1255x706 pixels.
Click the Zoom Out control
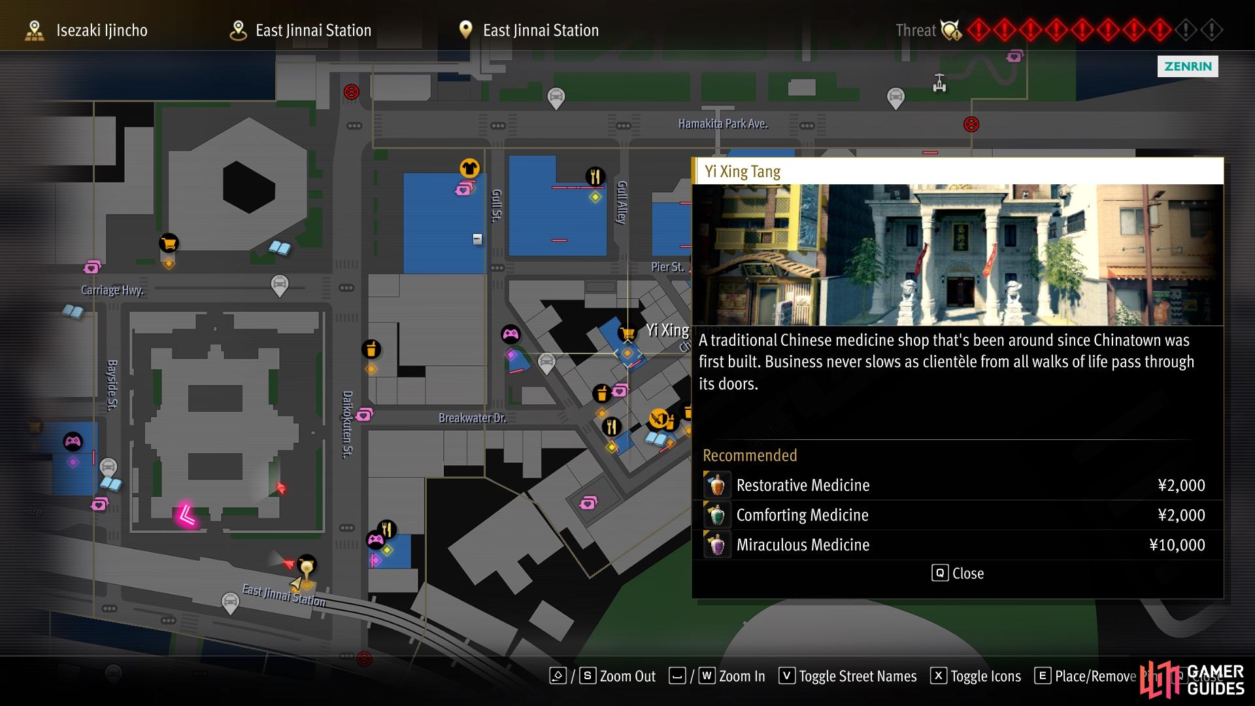pos(602,676)
